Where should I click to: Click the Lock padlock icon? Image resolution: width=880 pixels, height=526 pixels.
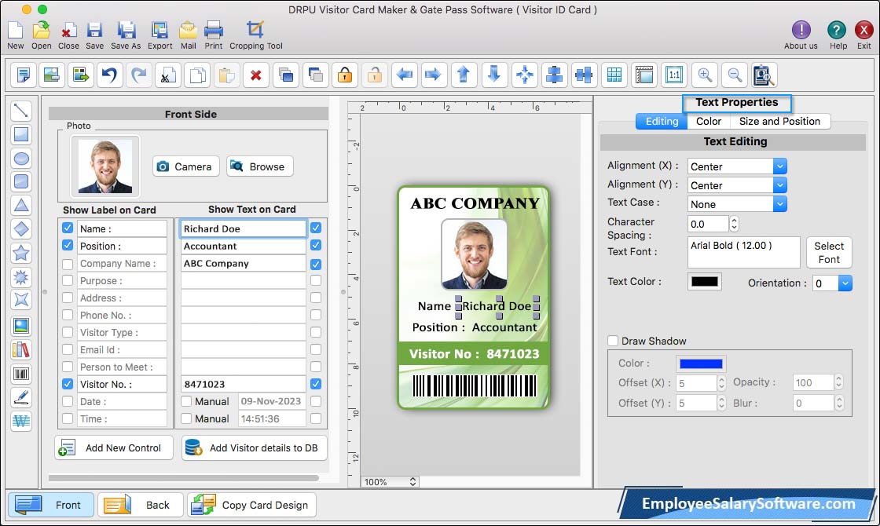[x=345, y=75]
